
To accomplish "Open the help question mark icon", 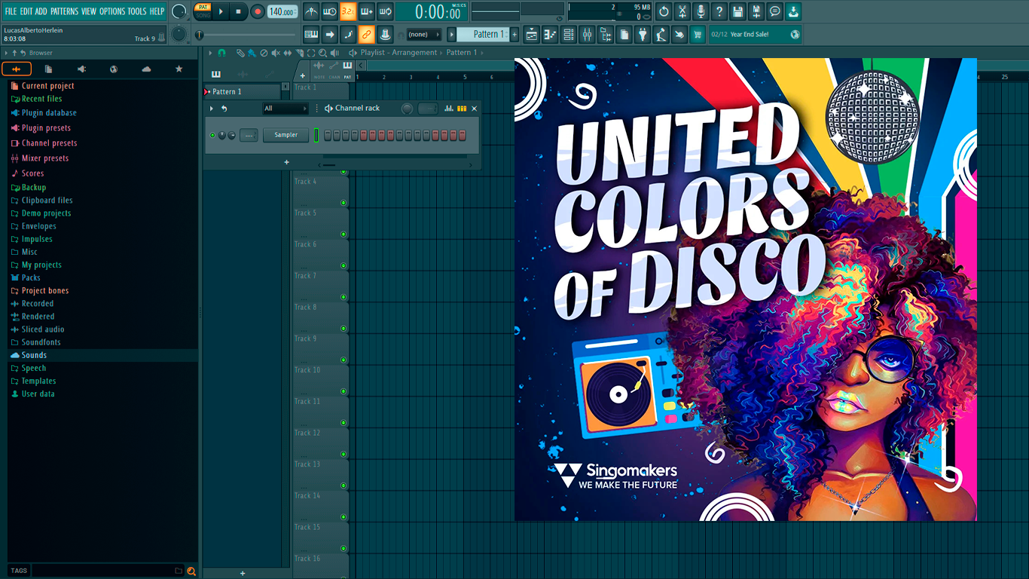I will click(x=719, y=11).
